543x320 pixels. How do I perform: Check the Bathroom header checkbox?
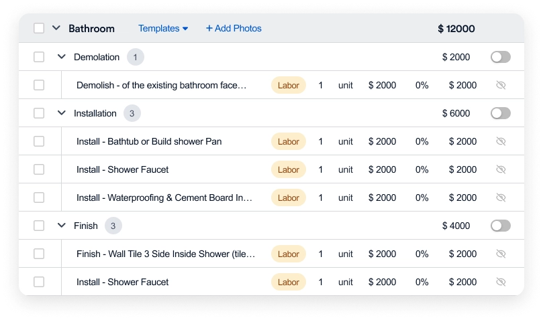(x=39, y=29)
